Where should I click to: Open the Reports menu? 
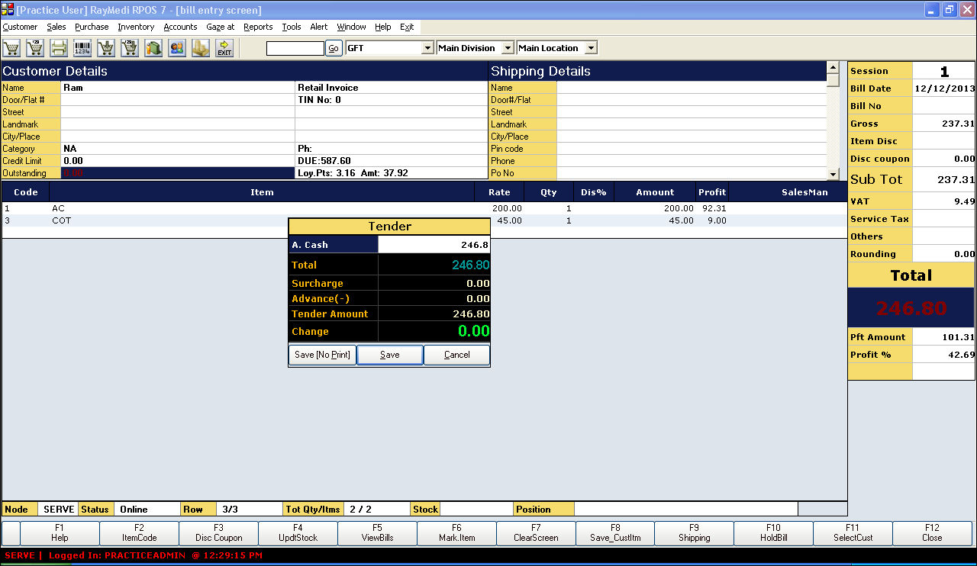[x=258, y=27]
